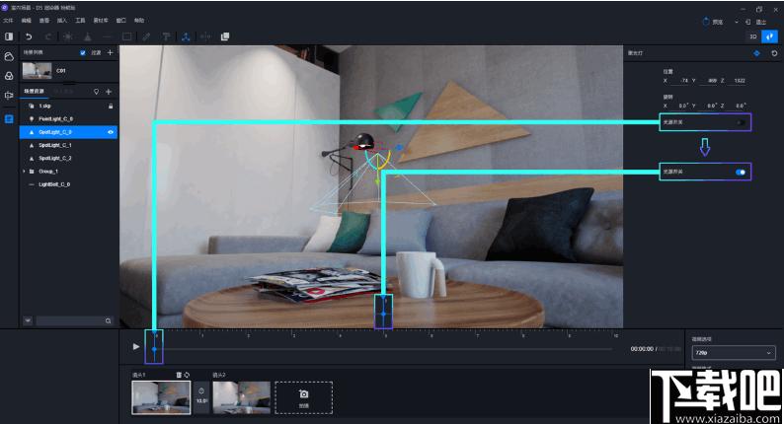This screenshot has width=784, height=424.
Task: Select the spotlight cone tool icon
Action: click(x=88, y=36)
